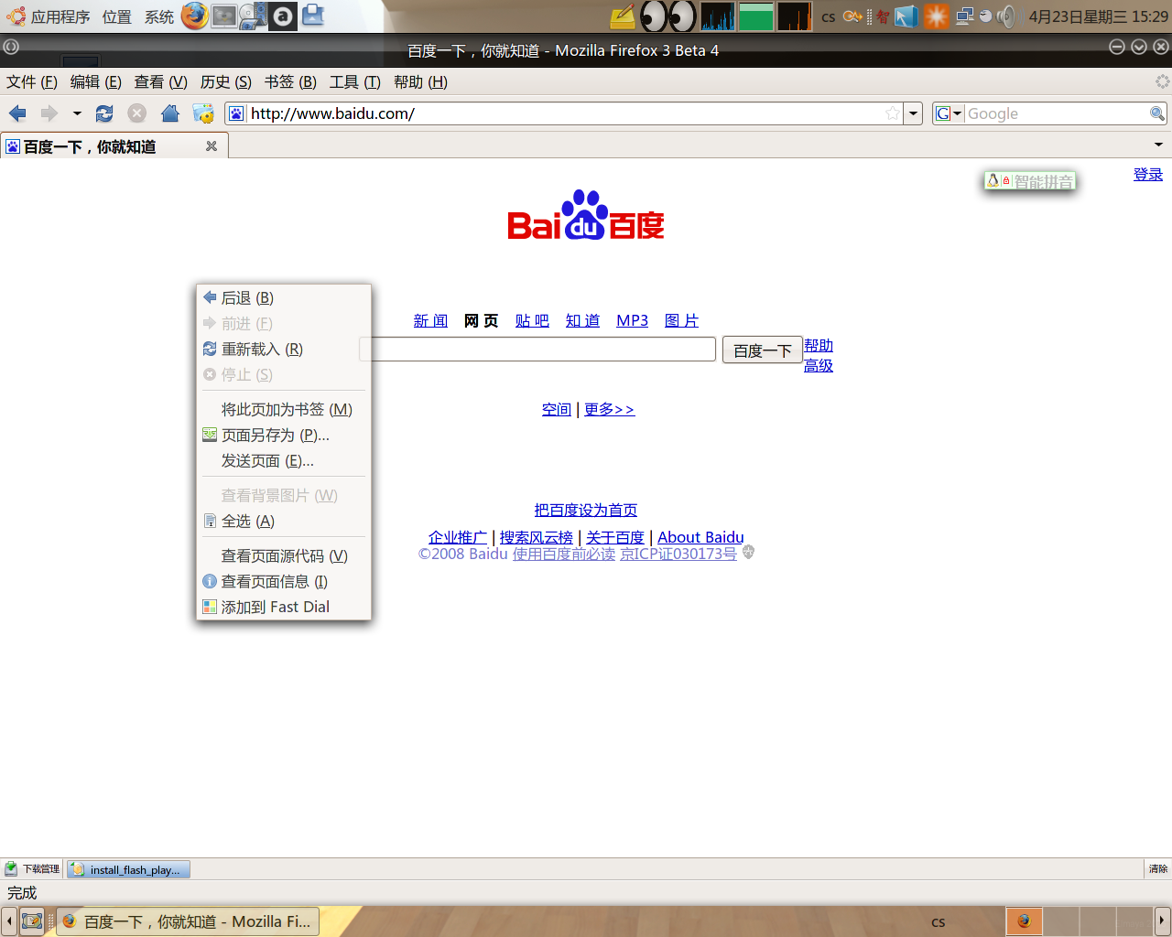
Task: Click the install_flash_play... download item
Action: 128,869
